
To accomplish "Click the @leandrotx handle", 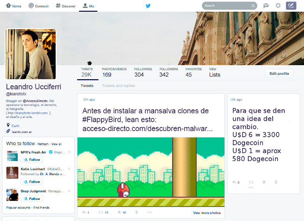I will (x=16, y=94).
